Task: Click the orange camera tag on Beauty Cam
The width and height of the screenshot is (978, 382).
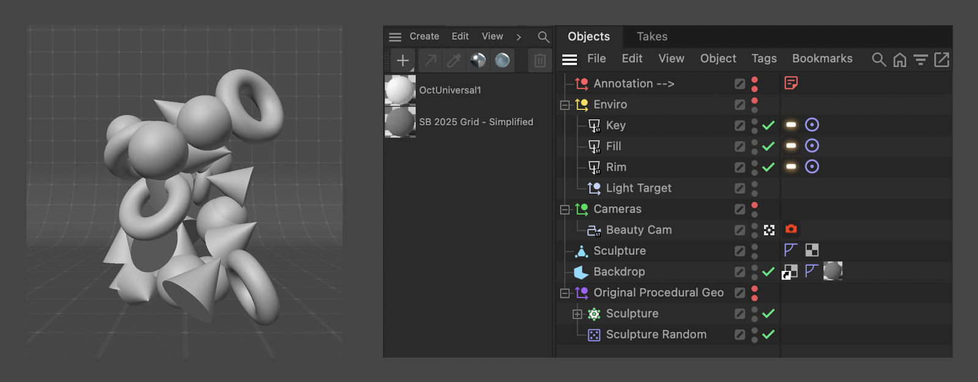Action: pyautogui.click(x=791, y=229)
